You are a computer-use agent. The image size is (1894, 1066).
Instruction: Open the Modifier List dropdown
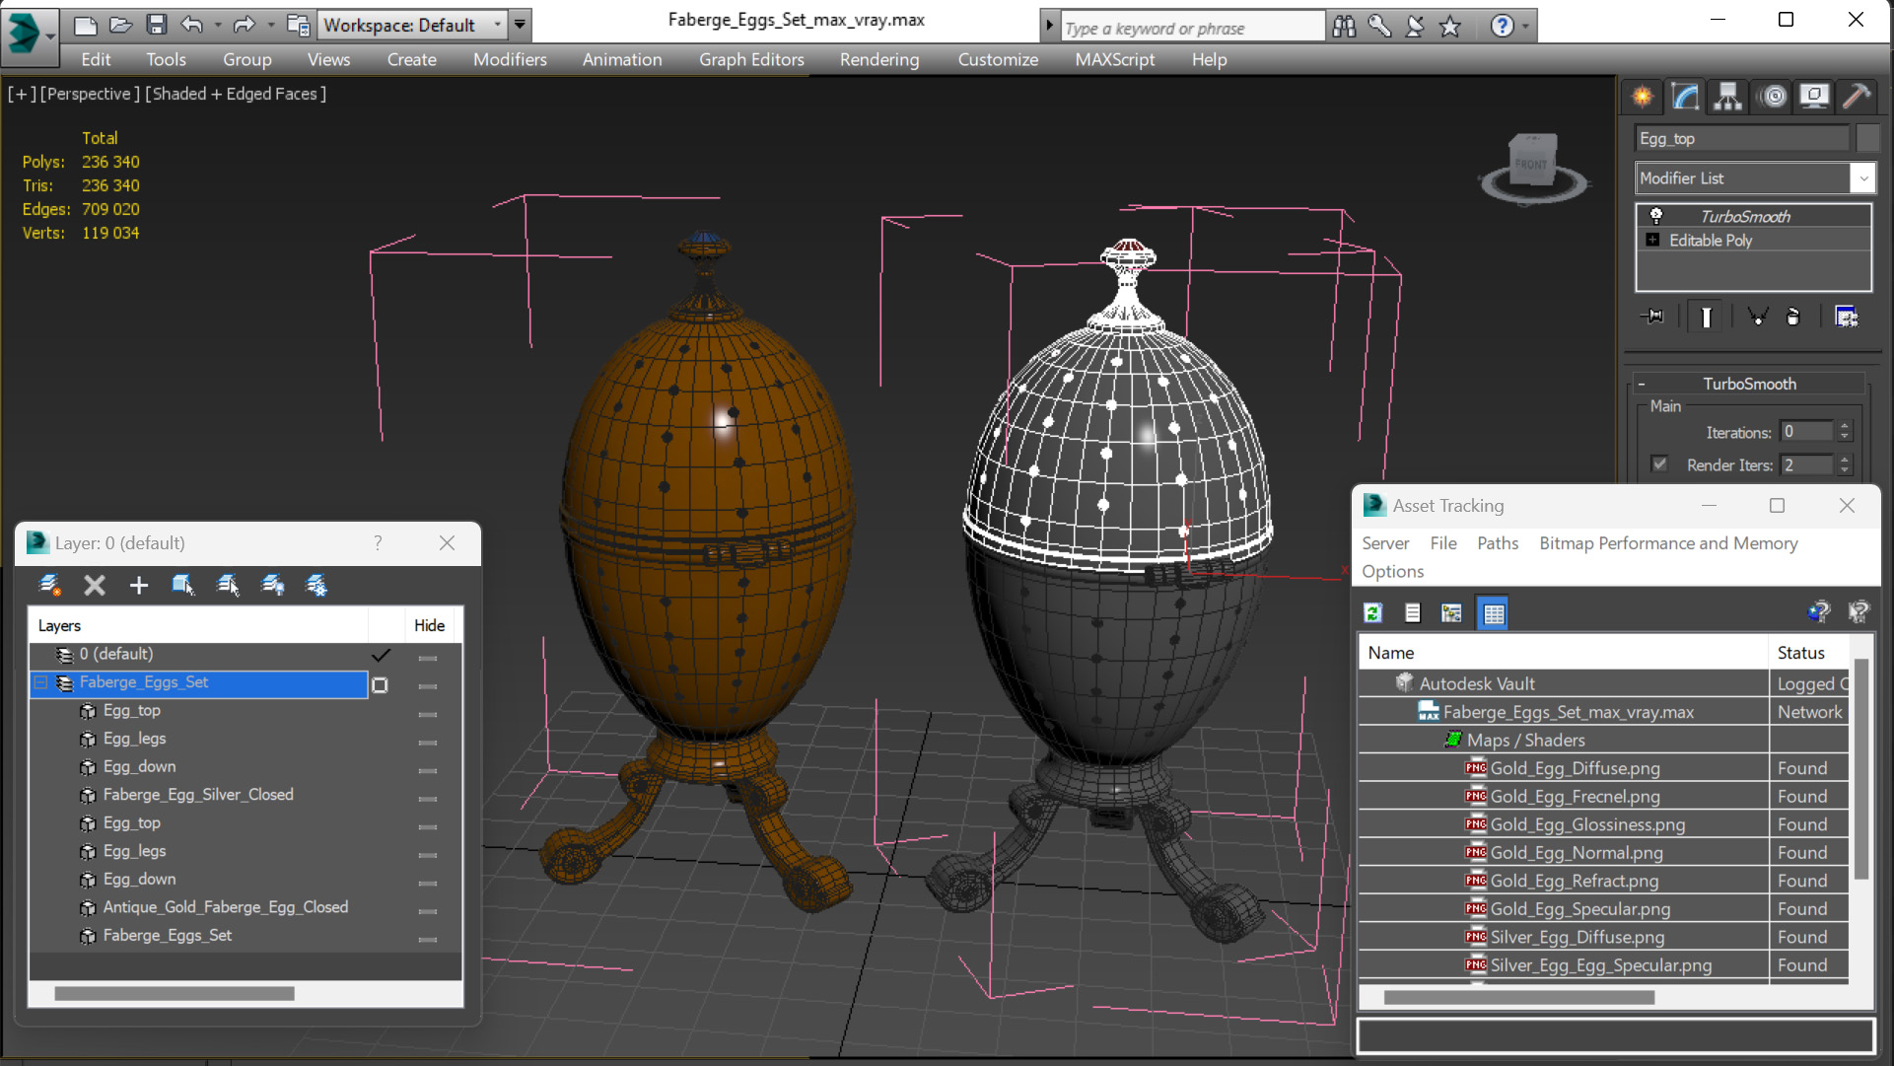coord(1862,178)
